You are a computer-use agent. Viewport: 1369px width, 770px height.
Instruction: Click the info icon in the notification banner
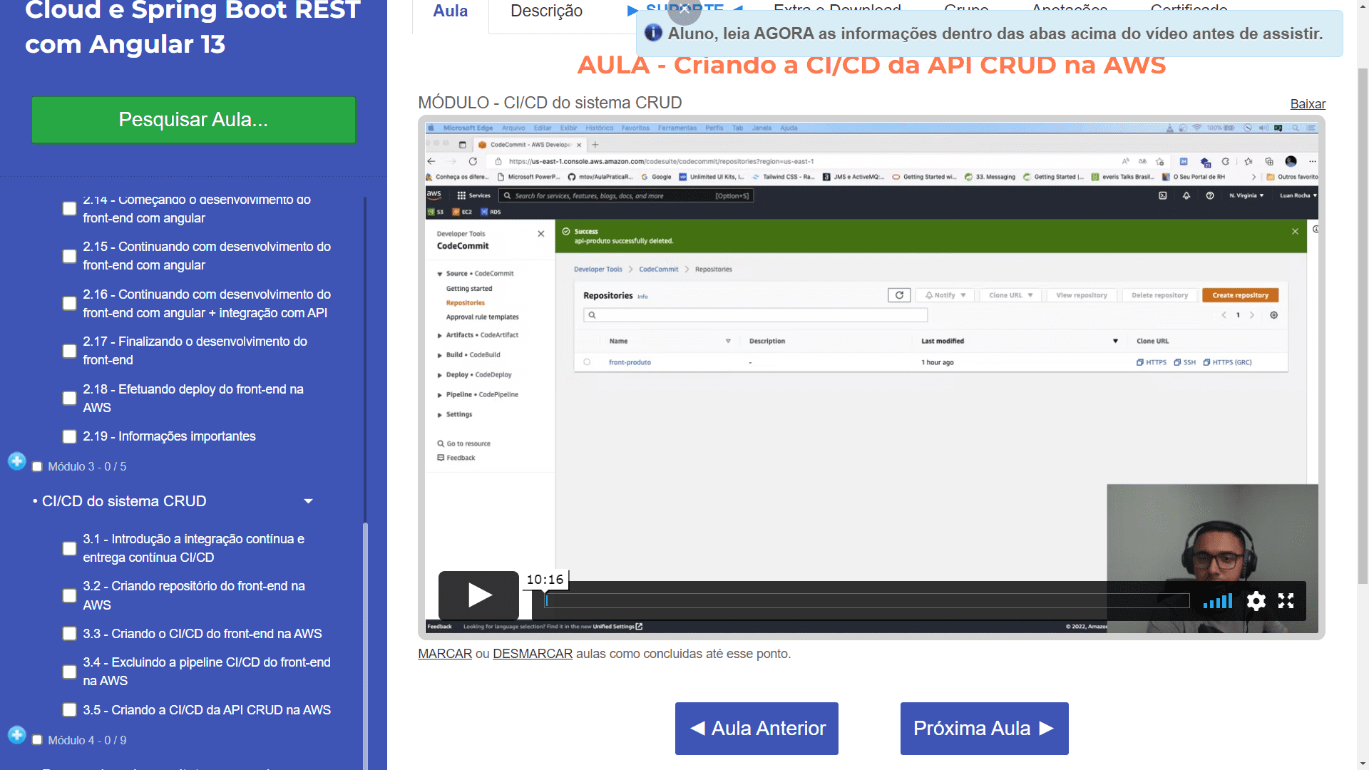(x=653, y=33)
